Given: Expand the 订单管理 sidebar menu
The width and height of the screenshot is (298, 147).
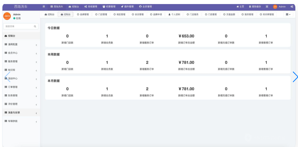Looking at the screenshot, I should click(20, 87).
